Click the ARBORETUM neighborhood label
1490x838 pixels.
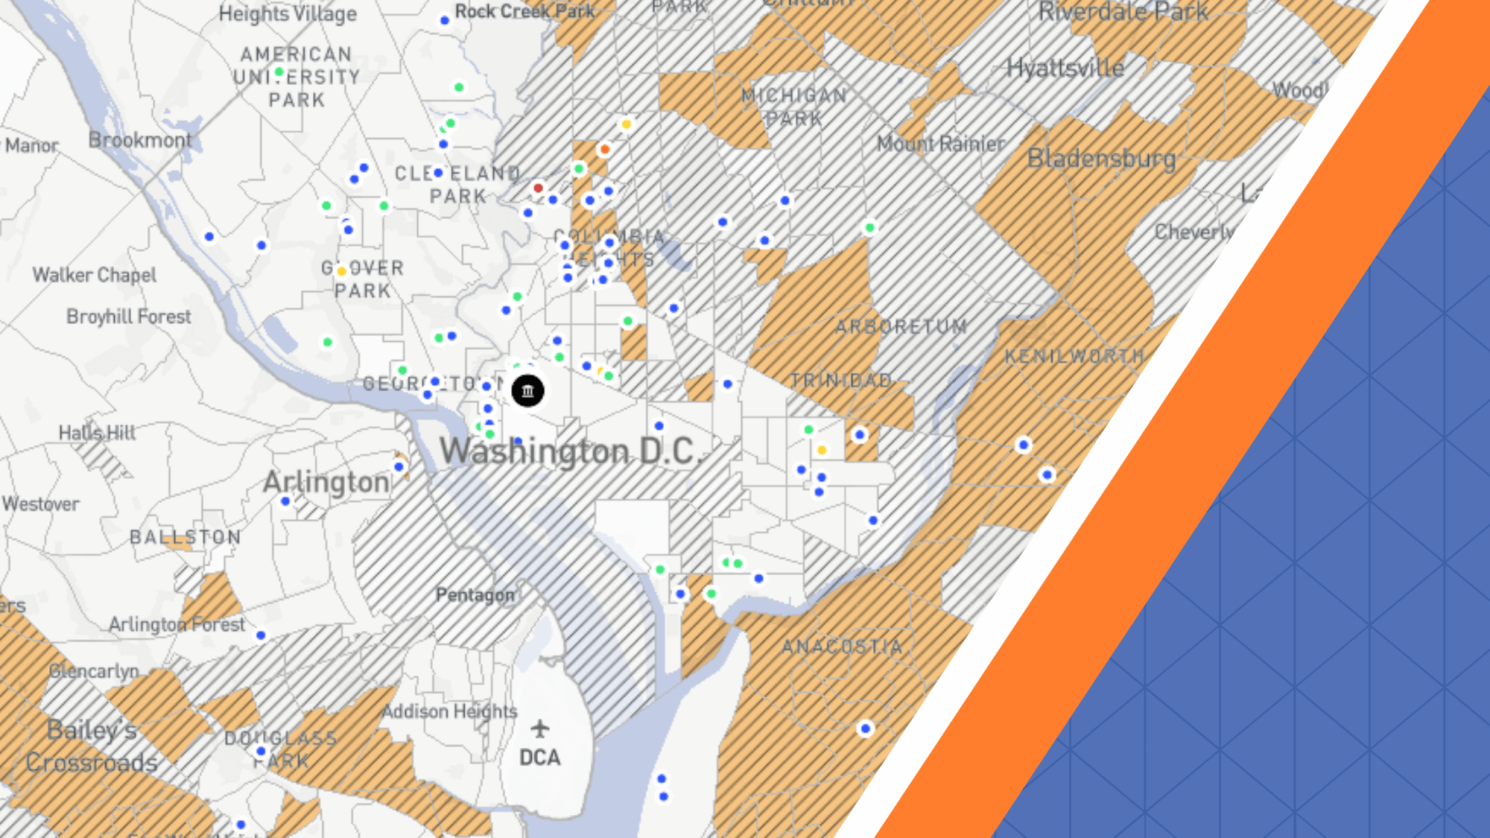[x=901, y=327]
